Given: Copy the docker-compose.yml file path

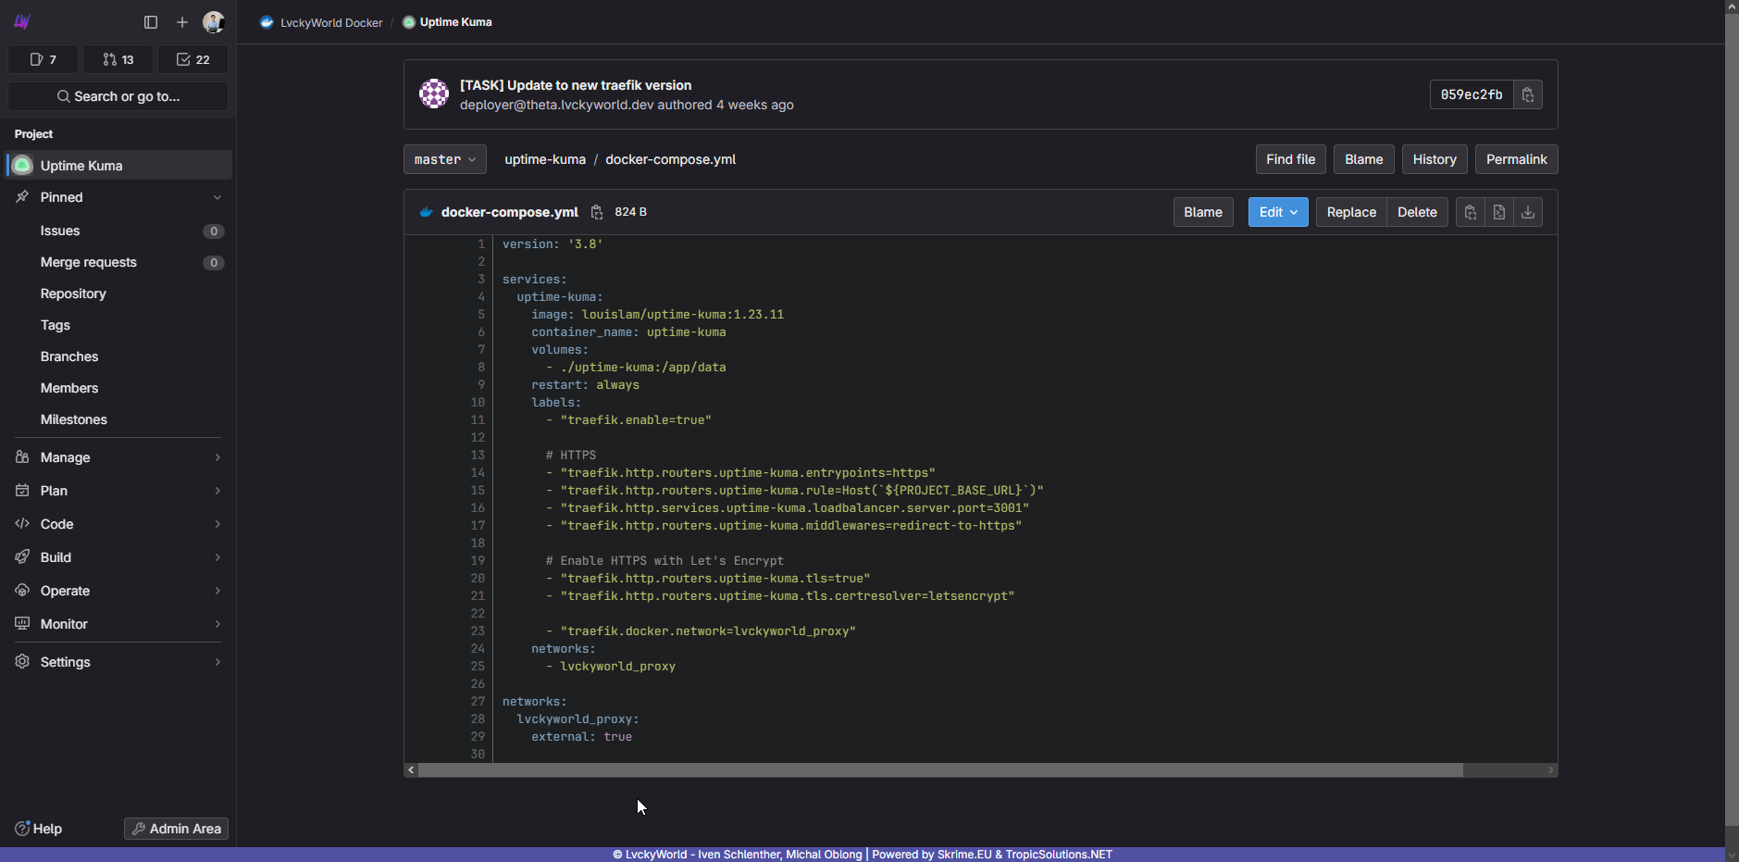Looking at the screenshot, I should click(x=597, y=212).
